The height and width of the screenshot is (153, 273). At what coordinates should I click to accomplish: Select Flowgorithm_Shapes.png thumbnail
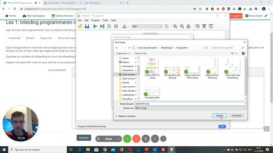(172, 72)
